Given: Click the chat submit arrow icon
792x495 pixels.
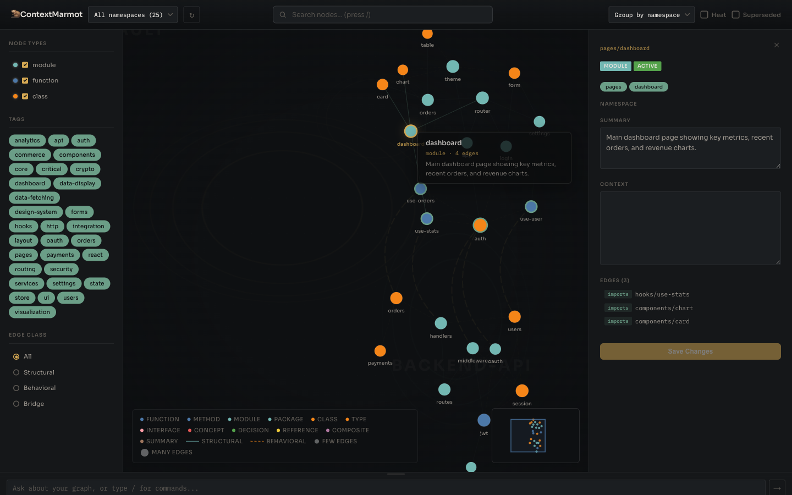Looking at the screenshot, I should 777,488.
